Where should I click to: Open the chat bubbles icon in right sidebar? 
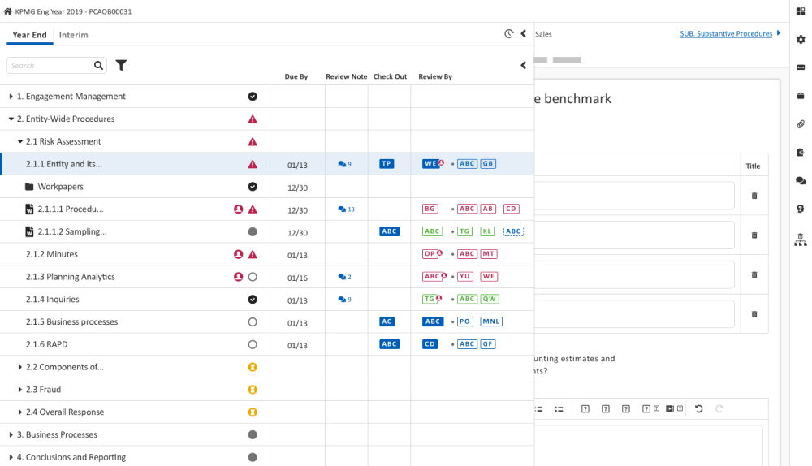coord(801,180)
